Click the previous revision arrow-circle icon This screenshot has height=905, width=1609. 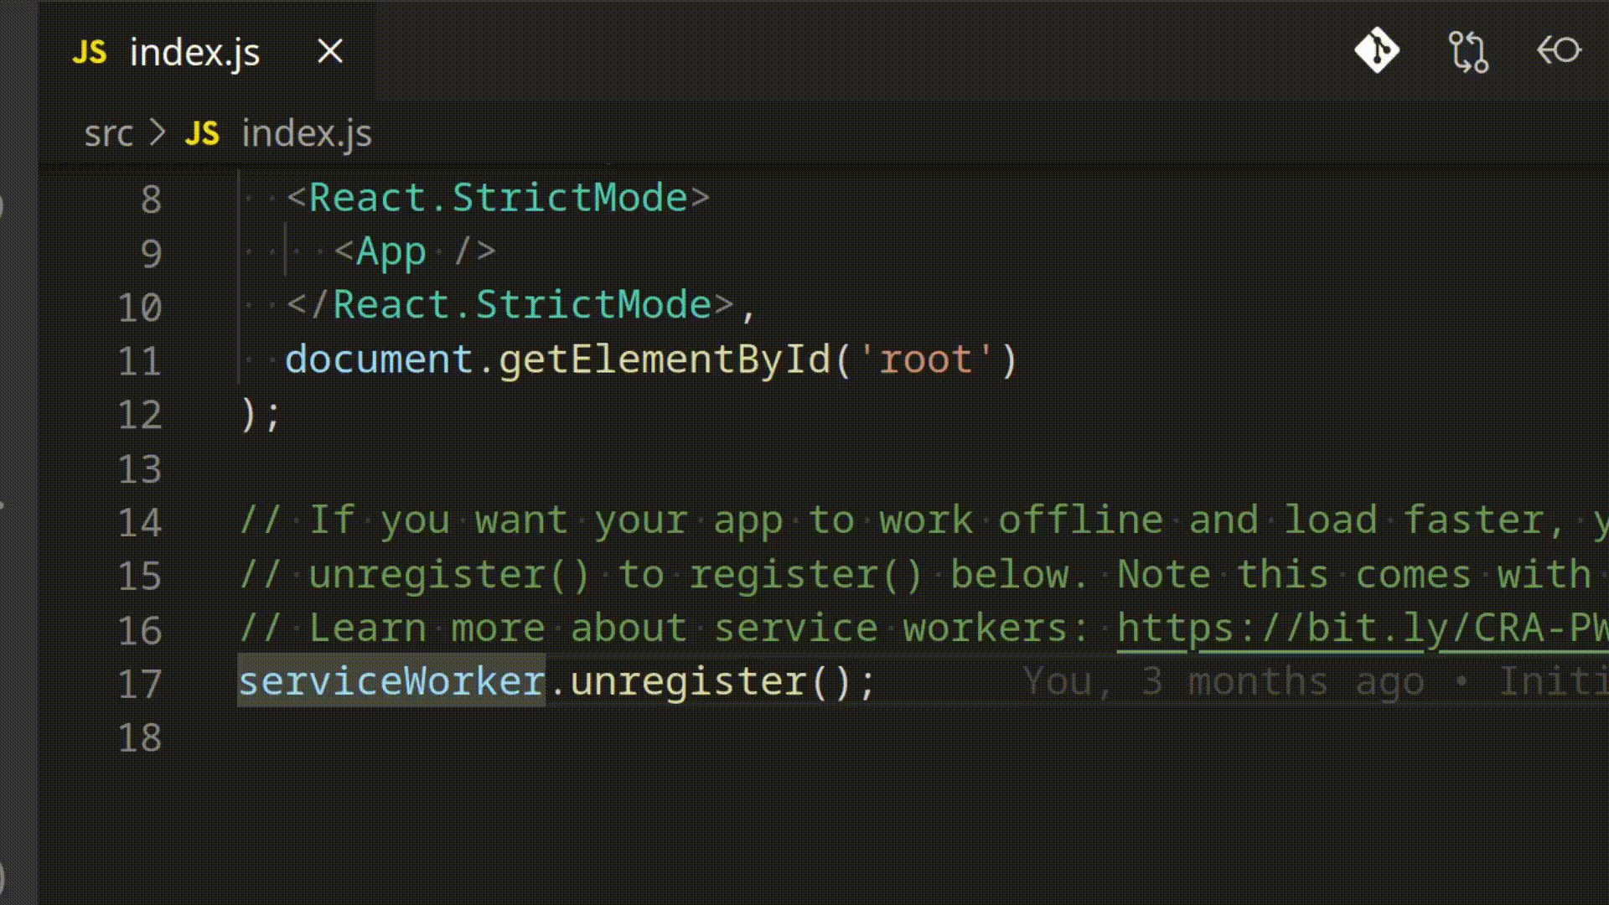(1559, 51)
